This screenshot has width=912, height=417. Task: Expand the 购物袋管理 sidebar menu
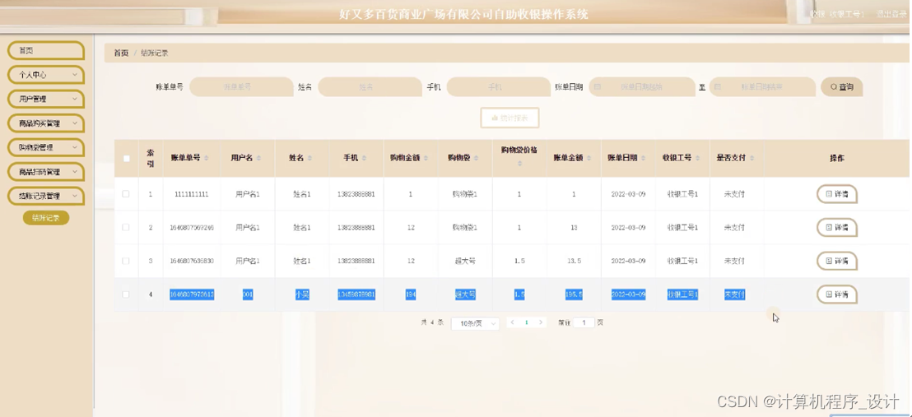pos(46,148)
